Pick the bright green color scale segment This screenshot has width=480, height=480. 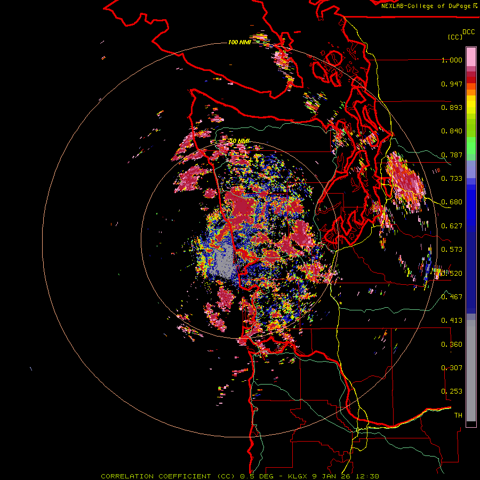click(471, 146)
